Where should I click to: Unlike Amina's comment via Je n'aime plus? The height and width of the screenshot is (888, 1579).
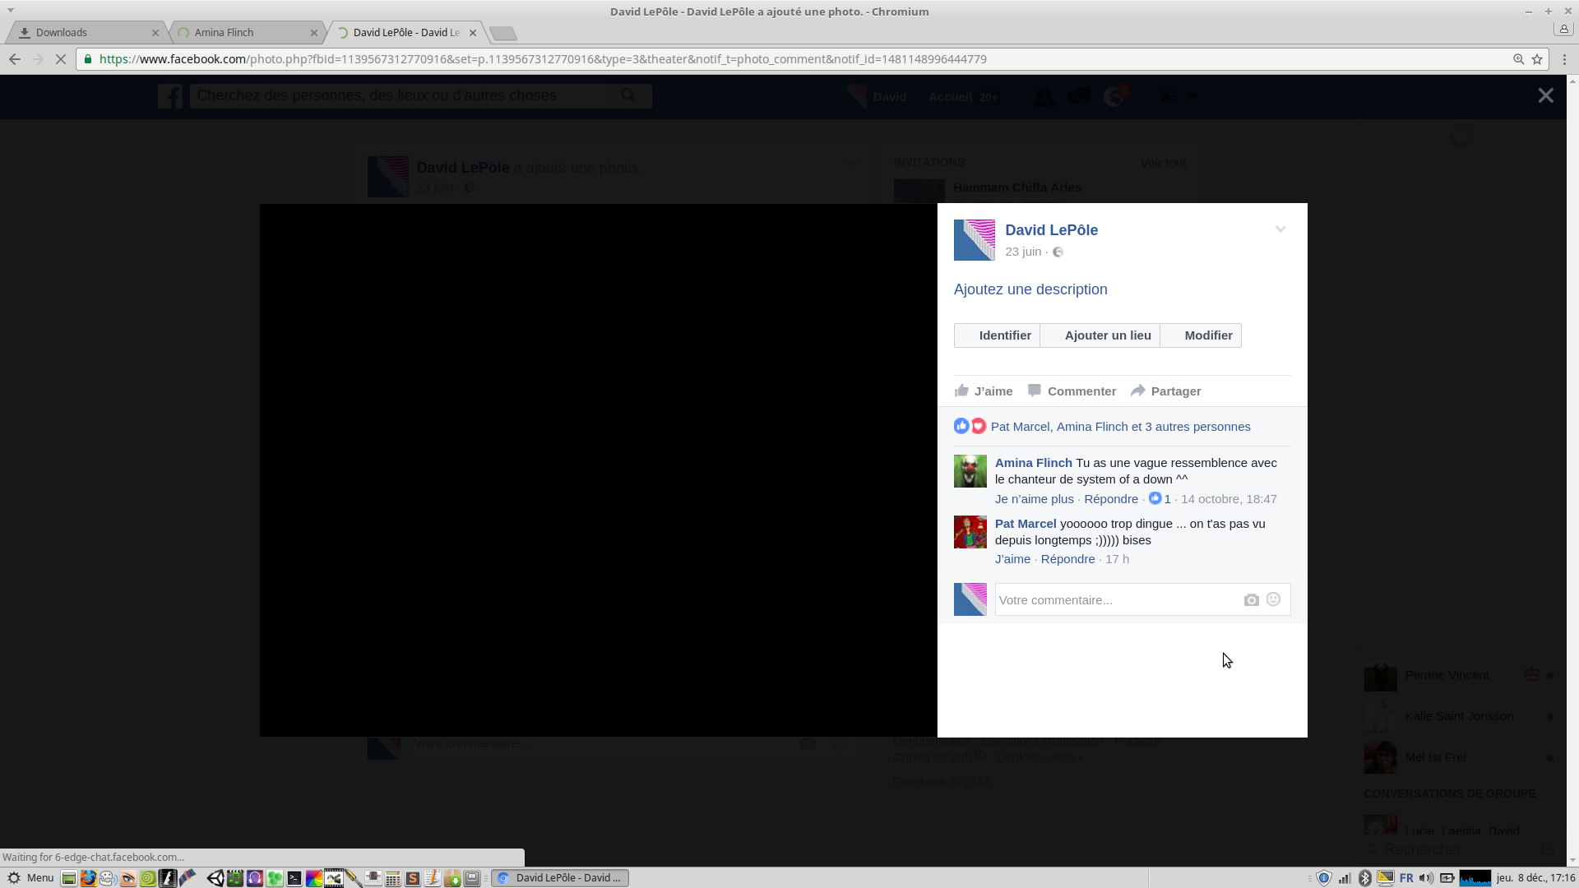(x=1034, y=499)
